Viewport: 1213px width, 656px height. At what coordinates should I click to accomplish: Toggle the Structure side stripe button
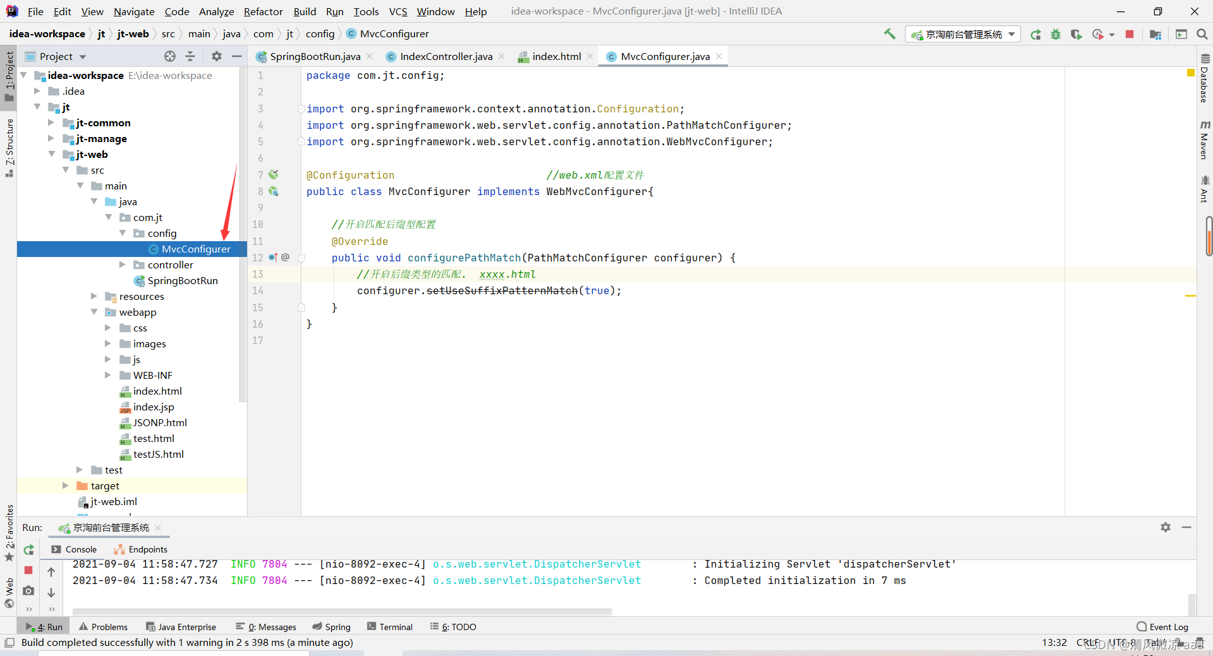pyautogui.click(x=9, y=147)
